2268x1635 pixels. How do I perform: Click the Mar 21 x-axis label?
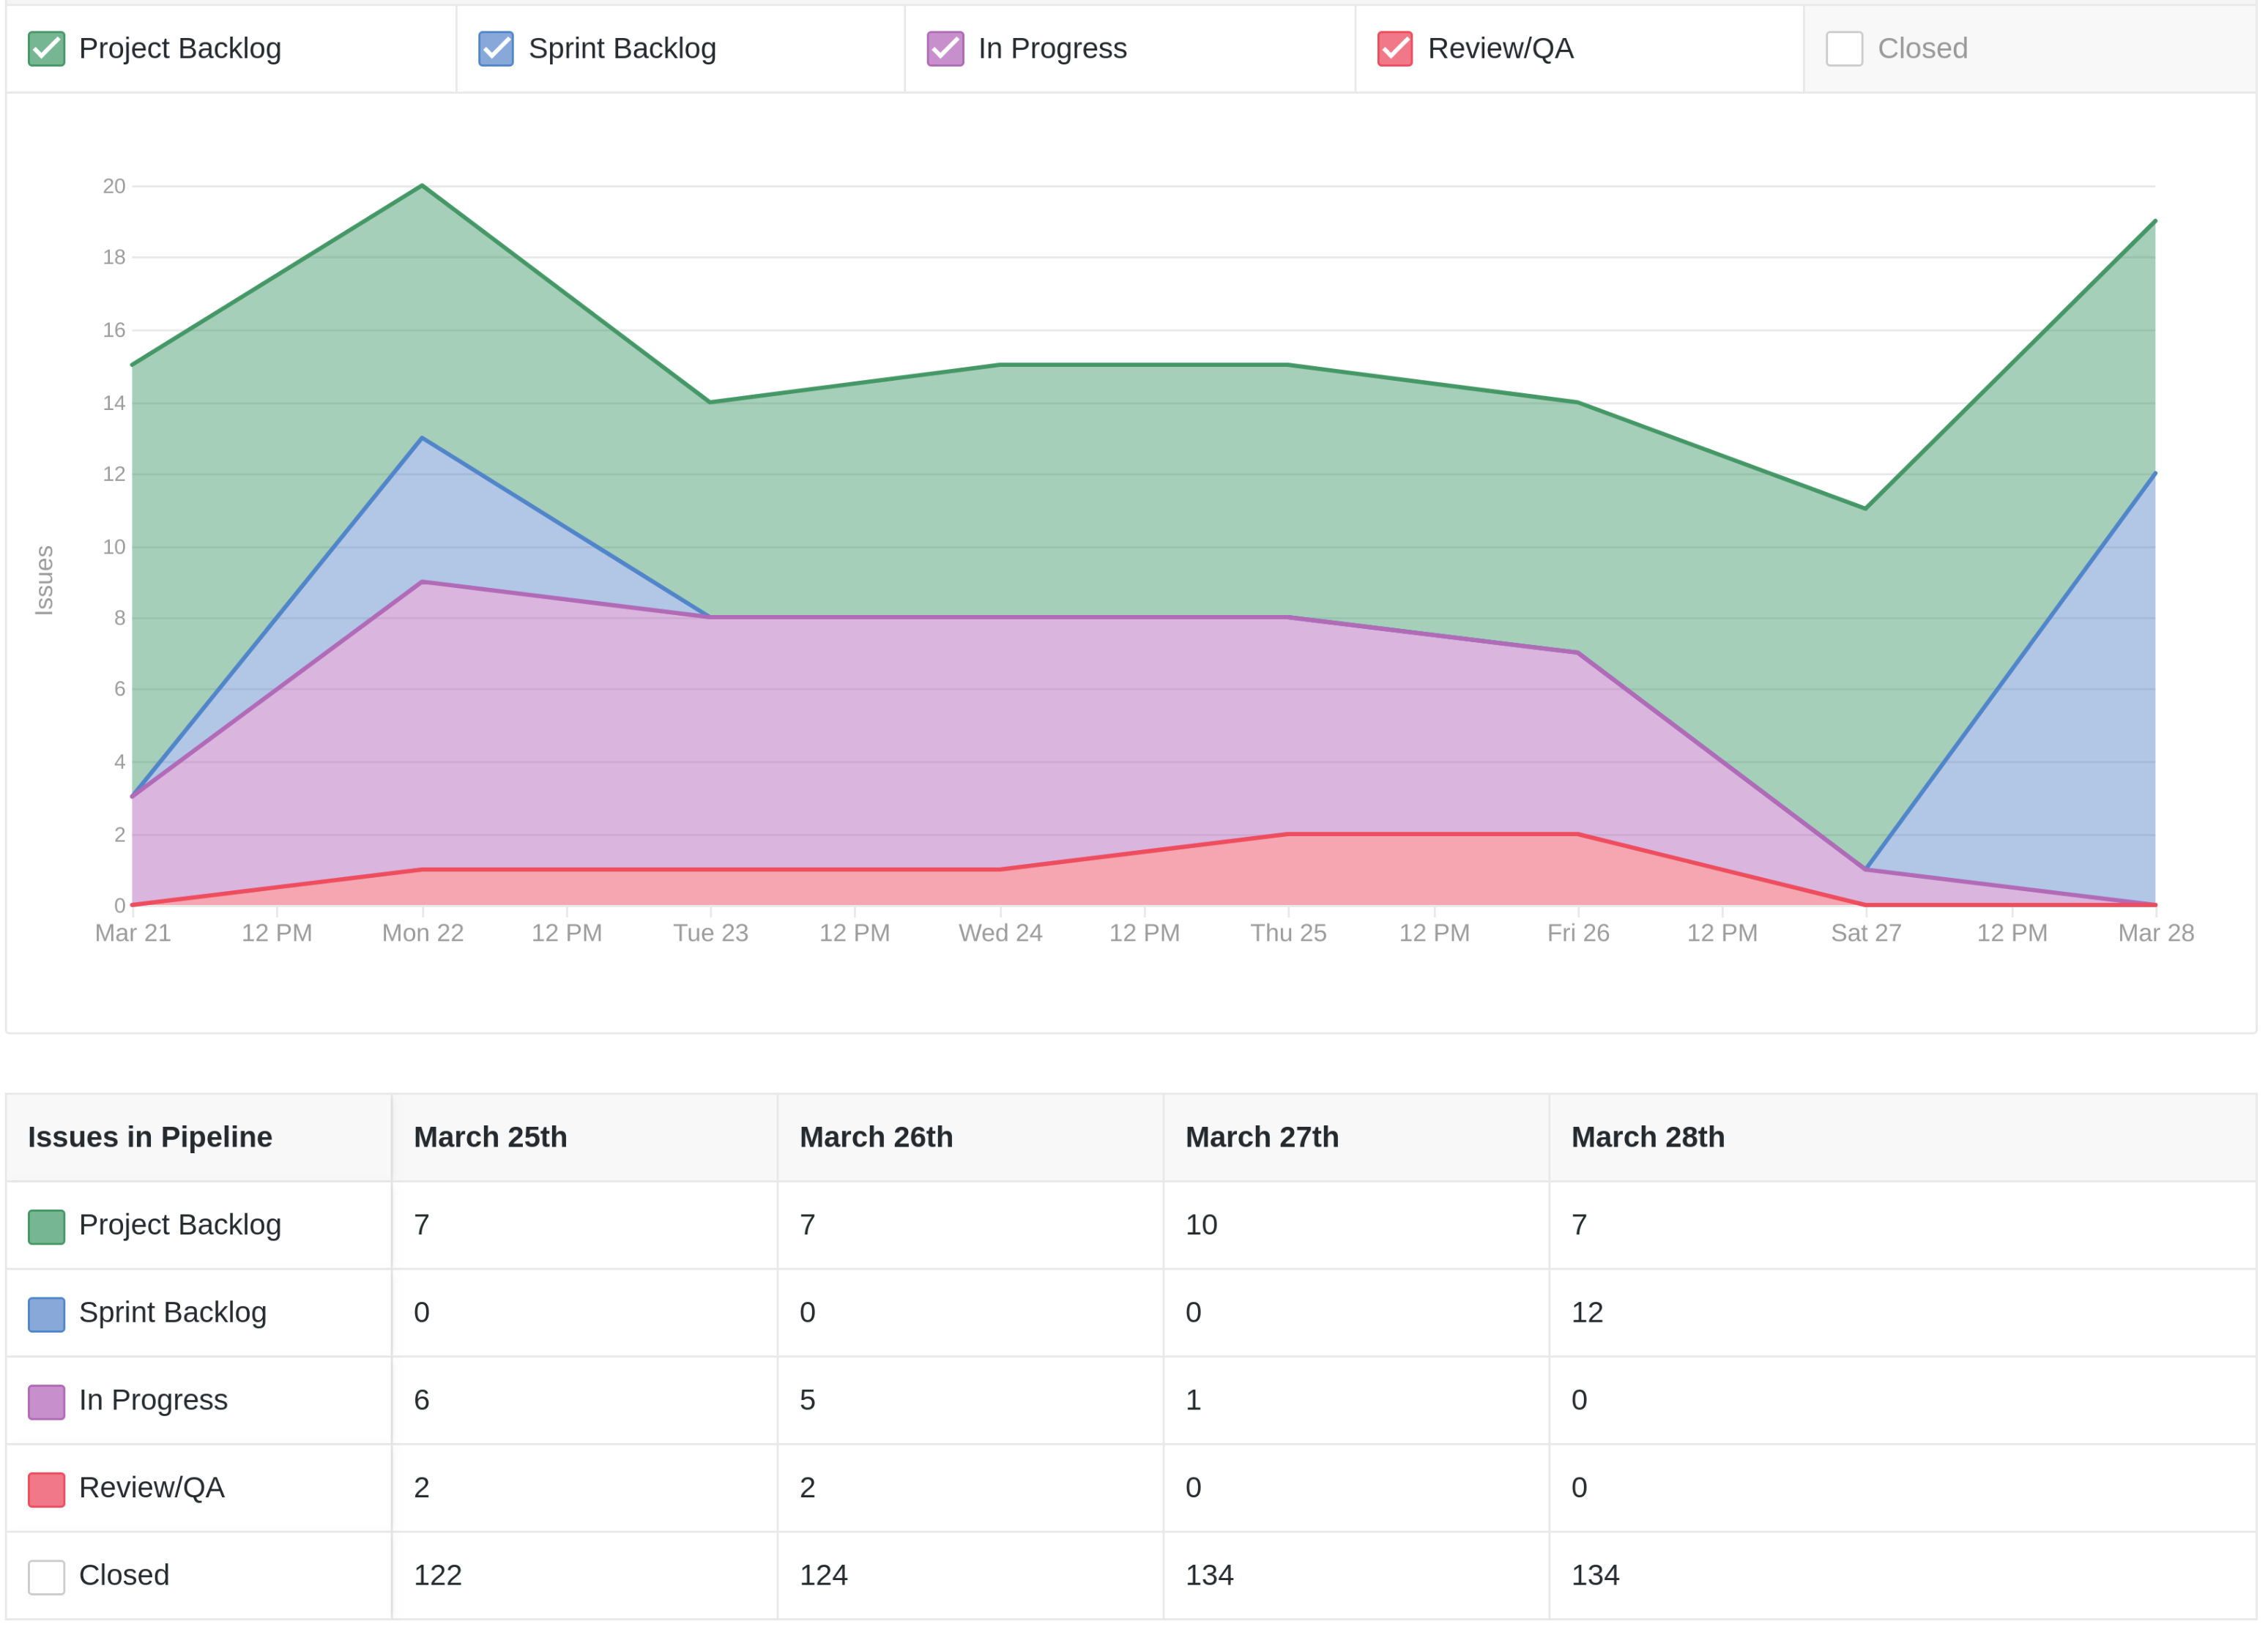click(x=133, y=933)
